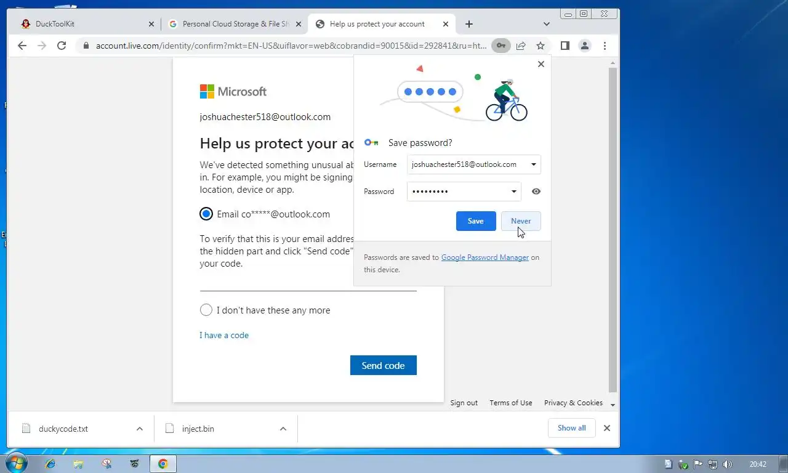Screen dimensions: 788x473
Task: Click the Username field in password prompt
Action: 474,164
